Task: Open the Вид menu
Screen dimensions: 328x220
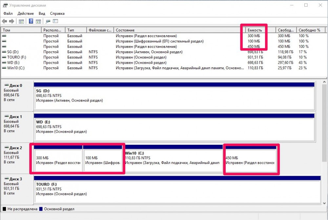Action: tap(42, 13)
